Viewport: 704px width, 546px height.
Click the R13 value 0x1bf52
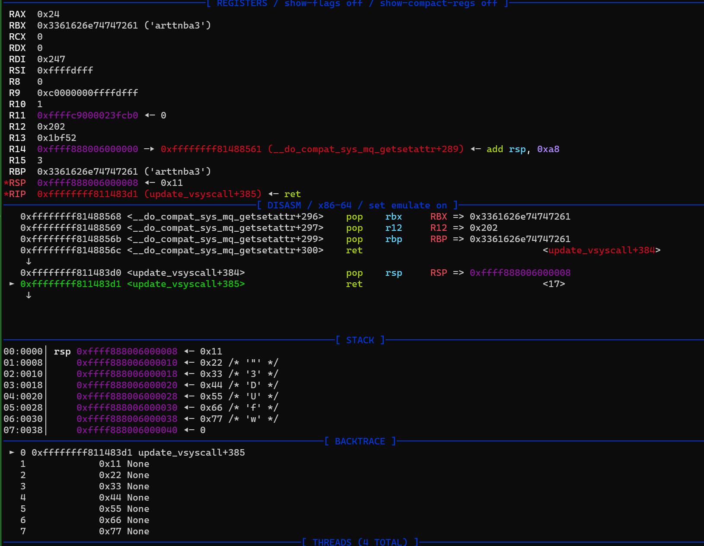pos(57,138)
